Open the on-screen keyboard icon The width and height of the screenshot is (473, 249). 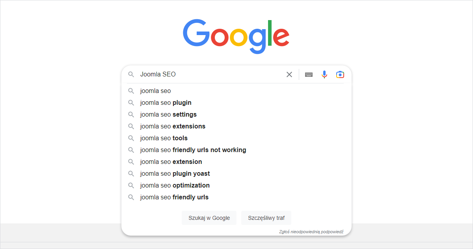(x=308, y=74)
